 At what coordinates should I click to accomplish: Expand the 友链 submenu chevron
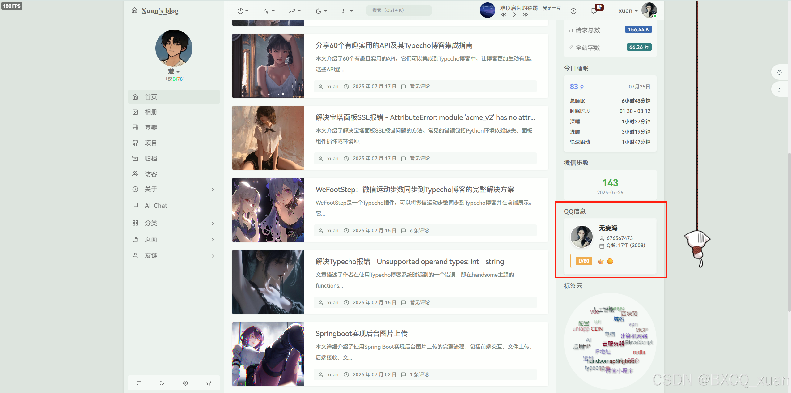213,256
